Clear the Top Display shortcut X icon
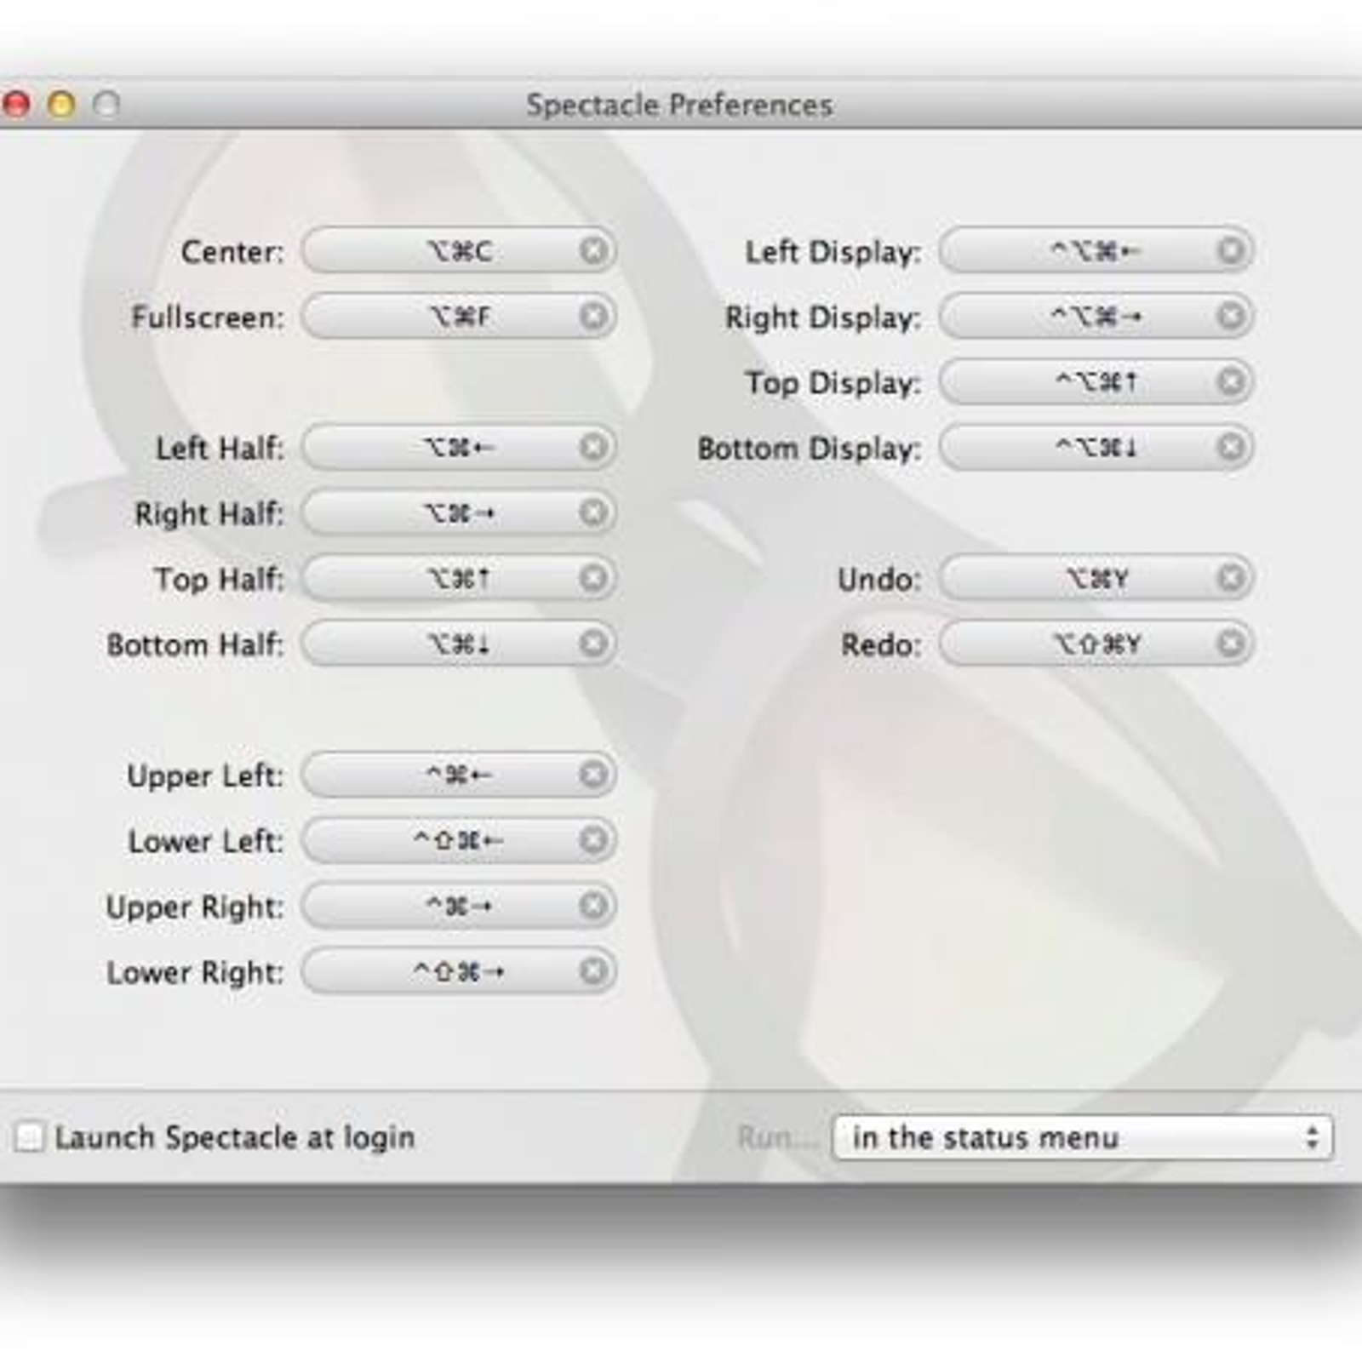The height and width of the screenshot is (1362, 1362). 1231,381
